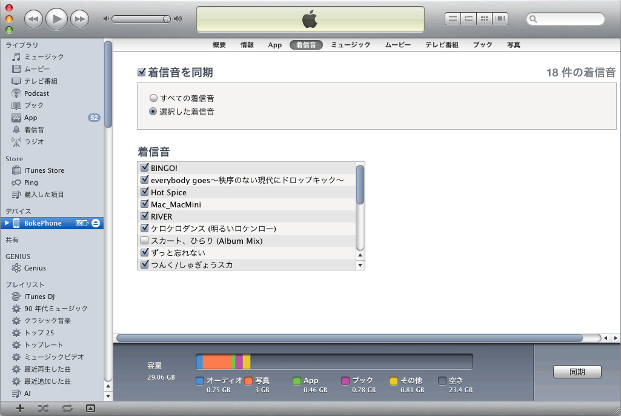Open the テレビ番組 tab
Image resolution: width=621 pixels, height=416 pixels.
pos(442,45)
